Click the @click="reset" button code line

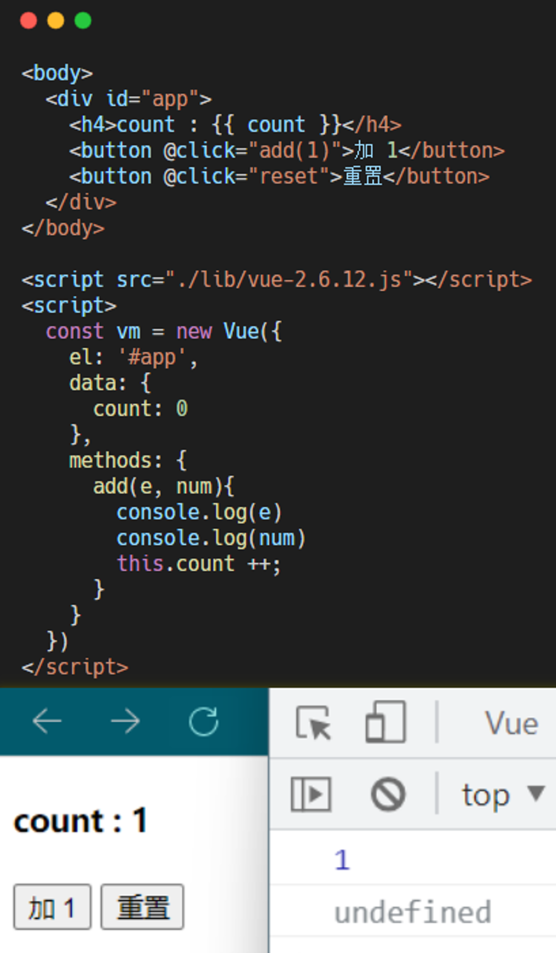pyautogui.click(x=280, y=176)
